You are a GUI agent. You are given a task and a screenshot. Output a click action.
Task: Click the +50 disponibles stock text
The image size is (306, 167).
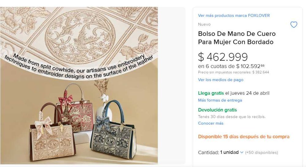pyautogui.click(x=262, y=153)
